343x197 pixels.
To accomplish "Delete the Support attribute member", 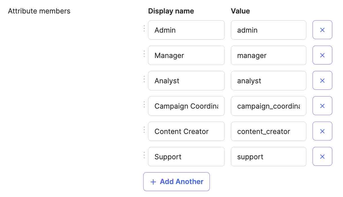I will pos(322,156).
